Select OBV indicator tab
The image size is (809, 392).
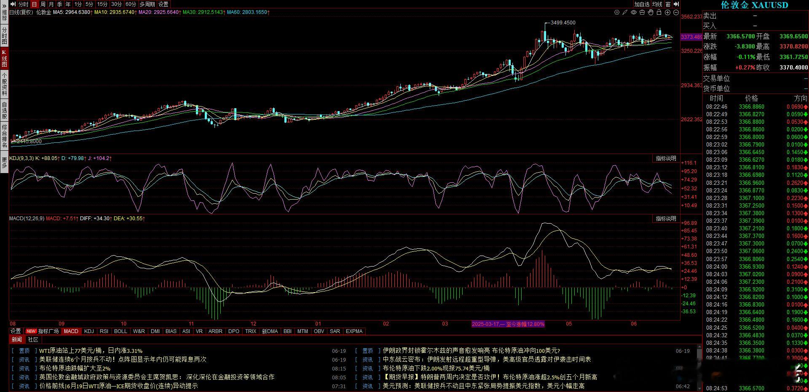319,331
